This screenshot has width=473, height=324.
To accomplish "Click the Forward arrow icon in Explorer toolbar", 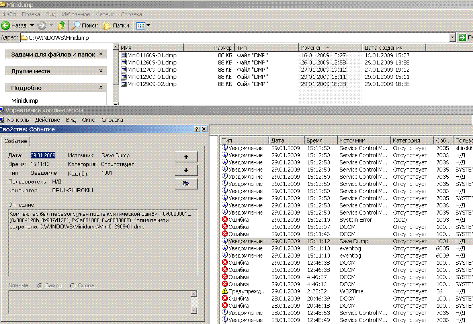I will pos(42,25).
